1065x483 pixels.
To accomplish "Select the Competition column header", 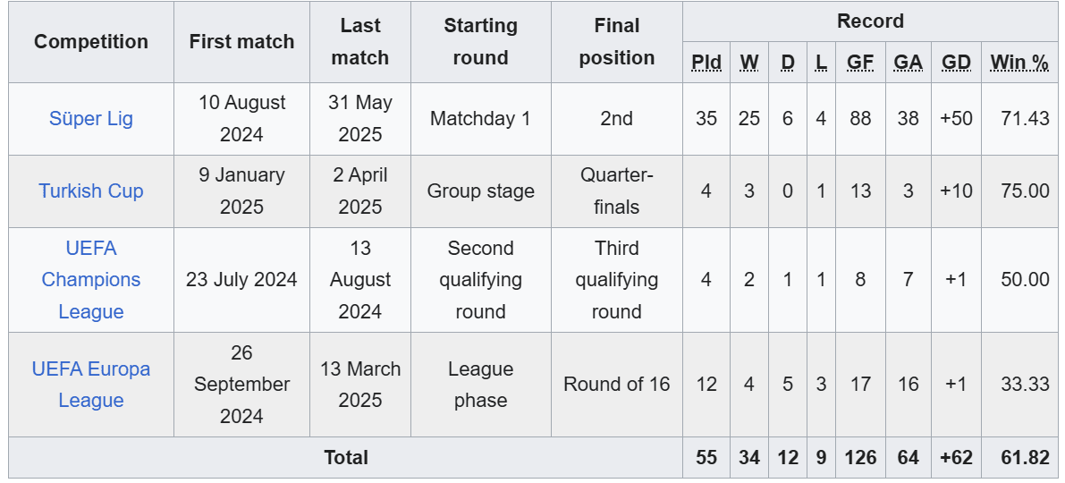I will pos(91,42).
